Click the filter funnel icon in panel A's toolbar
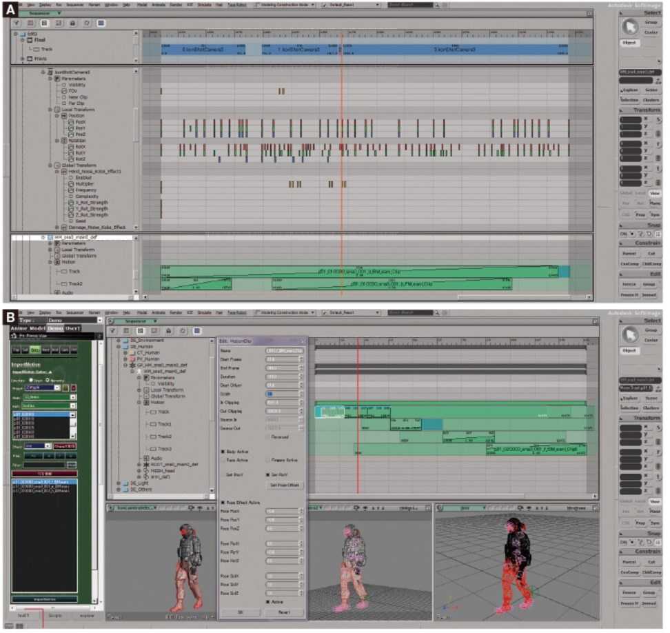 click(x=17, y=23)
